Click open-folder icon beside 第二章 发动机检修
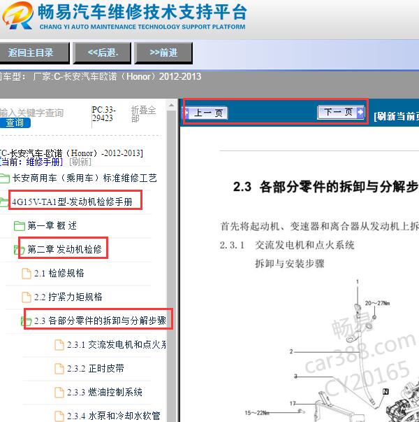419x422 pixels. pos(19,250)
